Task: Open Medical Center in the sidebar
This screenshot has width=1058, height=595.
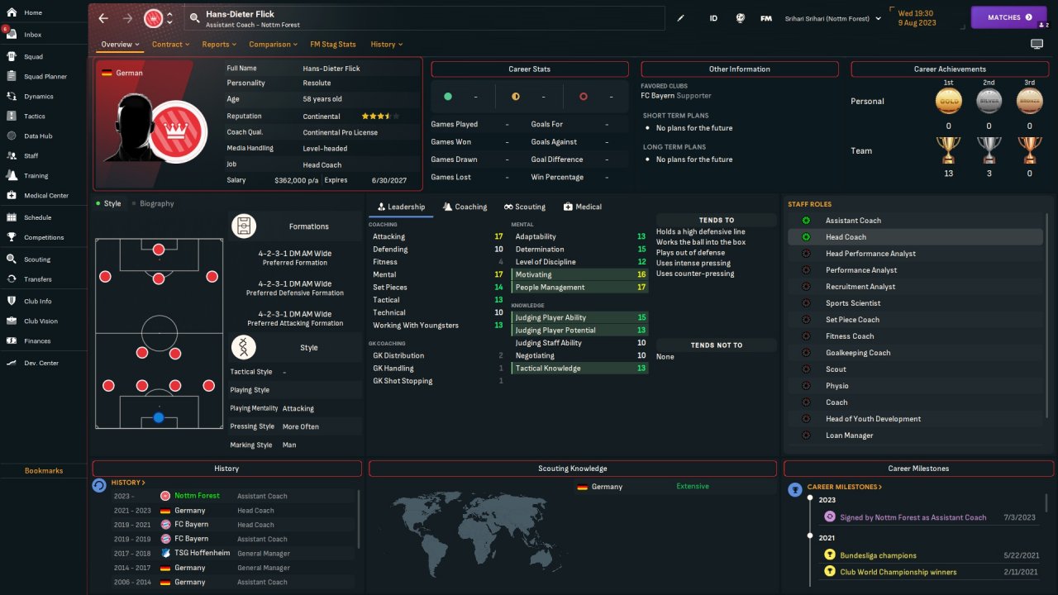Action: click(45, 196)
